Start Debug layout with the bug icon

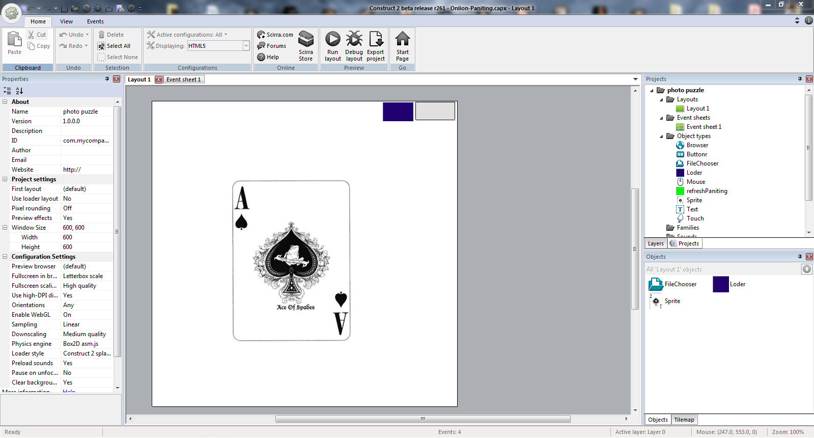(354, 39)
